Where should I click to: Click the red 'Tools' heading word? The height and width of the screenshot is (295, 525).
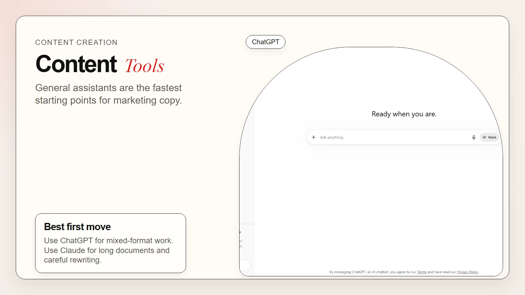144,66
